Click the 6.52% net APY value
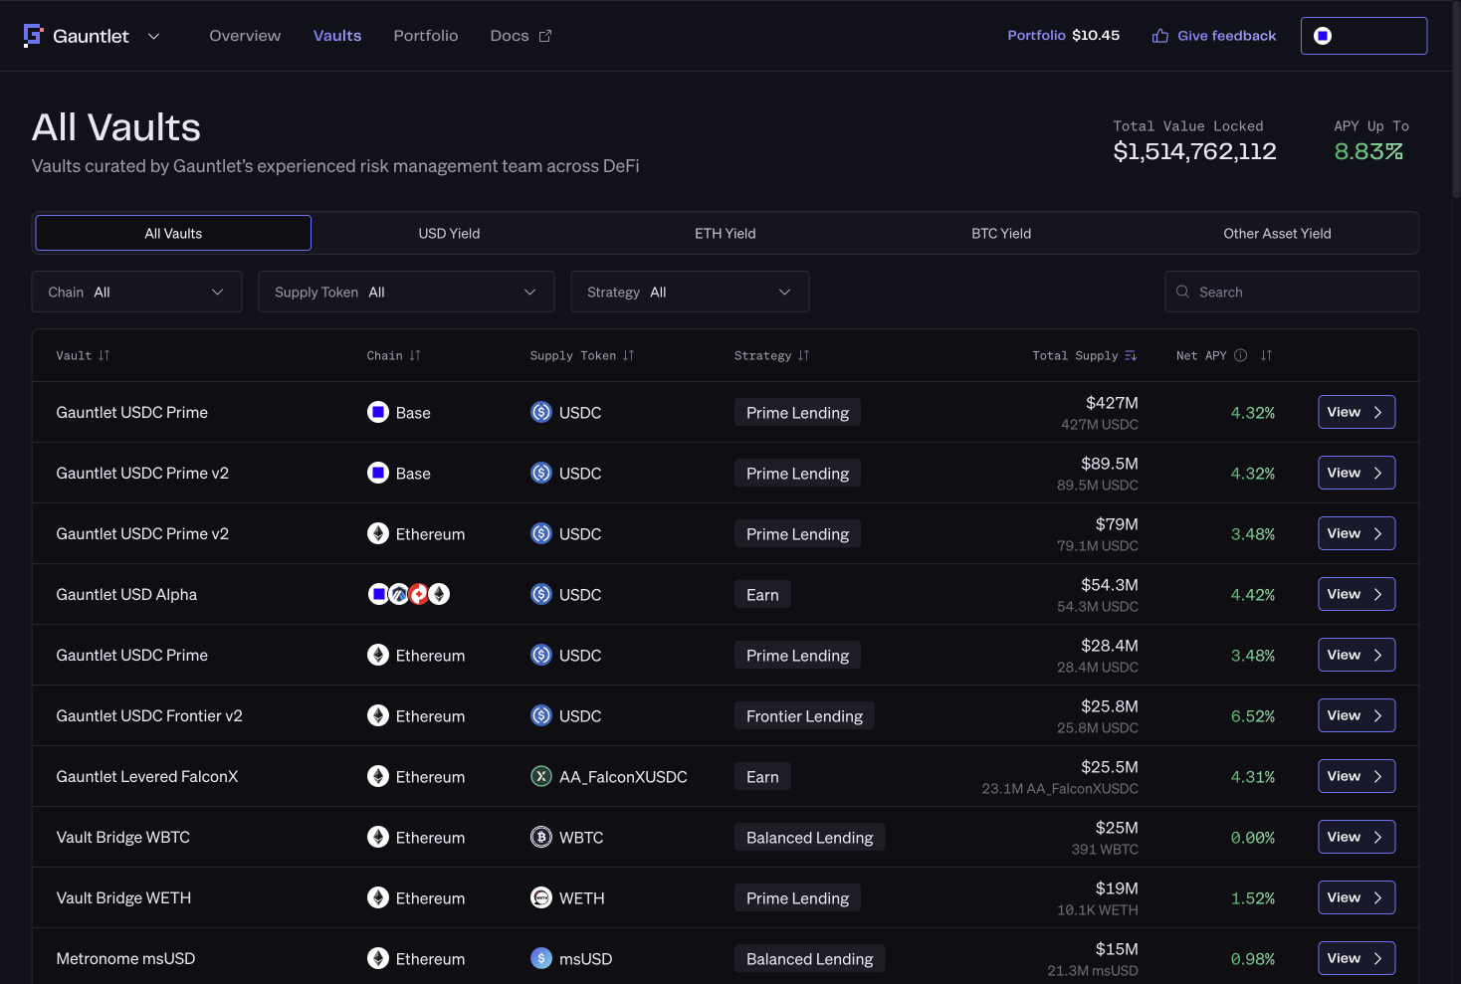Screen dimensions: 1461x984 1253,715
